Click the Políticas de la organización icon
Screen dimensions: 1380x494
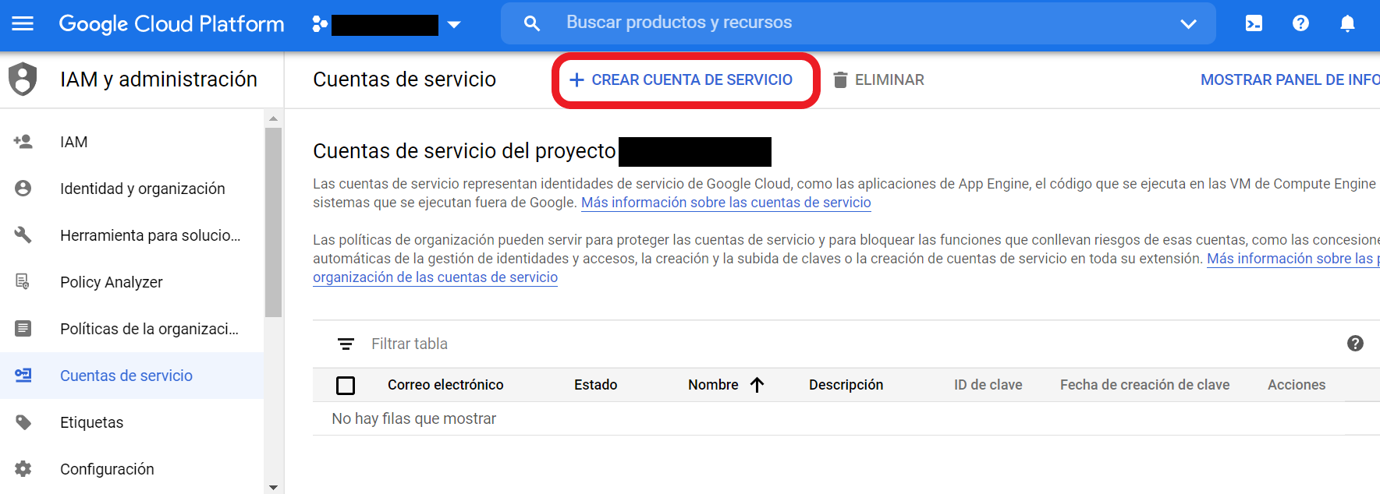coord(23,329)
